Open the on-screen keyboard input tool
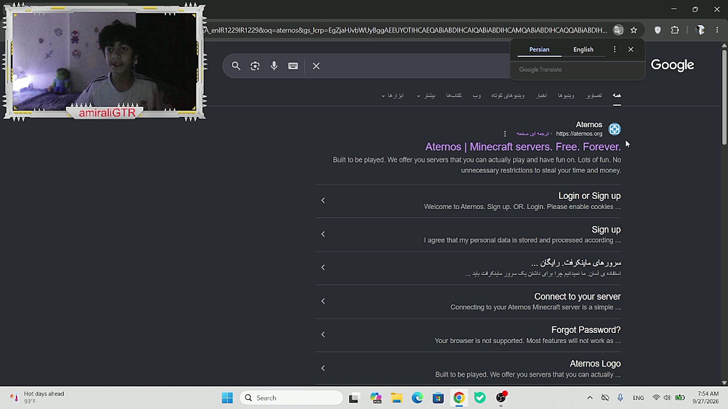Screen dimensions: 728x409 293,66
